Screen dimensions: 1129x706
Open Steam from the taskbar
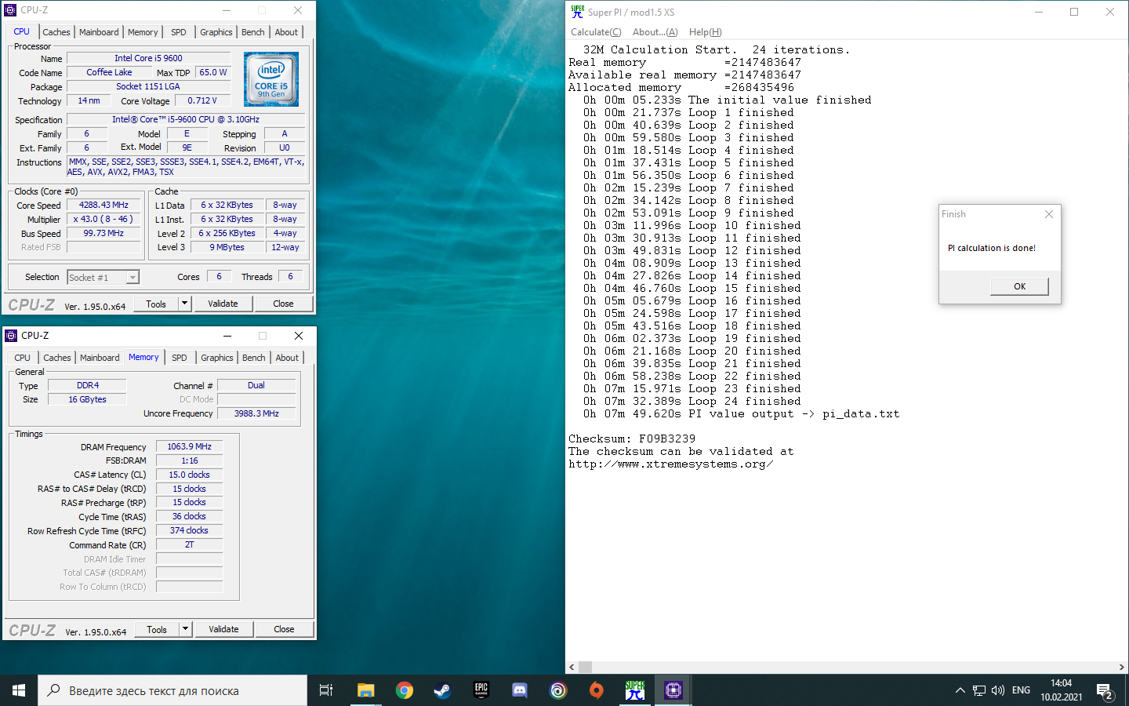point(443,690)
